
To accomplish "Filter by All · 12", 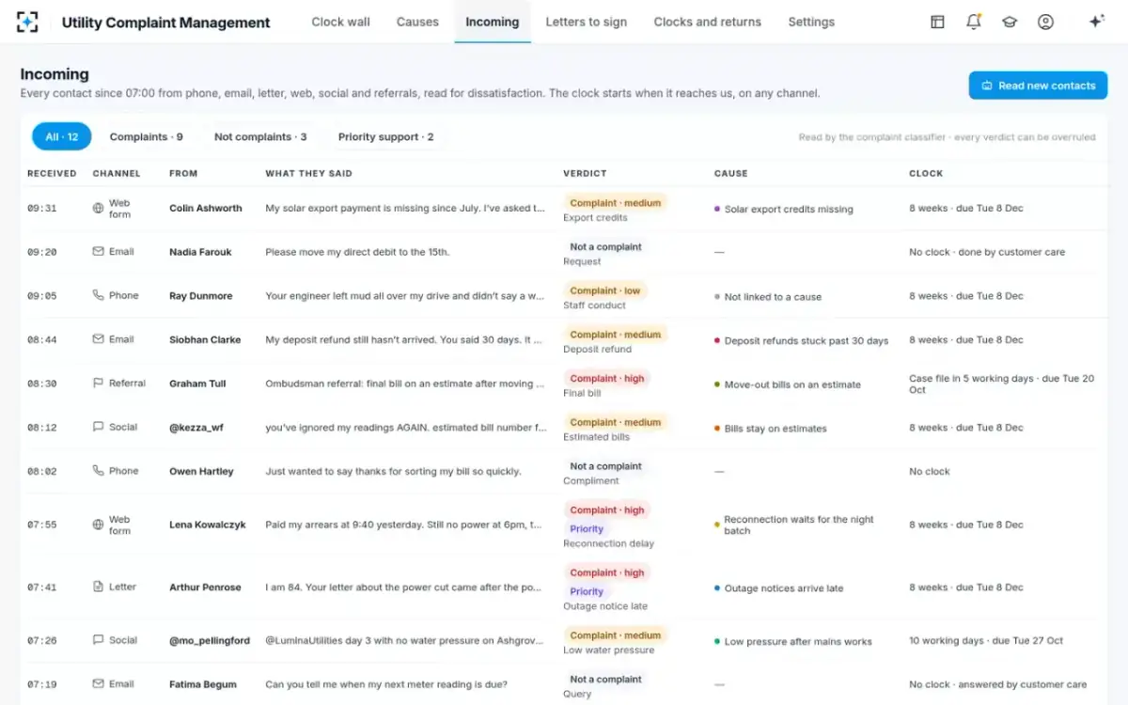I will (61, 136).
